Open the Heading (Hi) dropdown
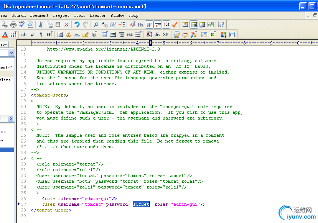Screen dimensions: 318x223 pyautogui.click(x=49, y=34)
